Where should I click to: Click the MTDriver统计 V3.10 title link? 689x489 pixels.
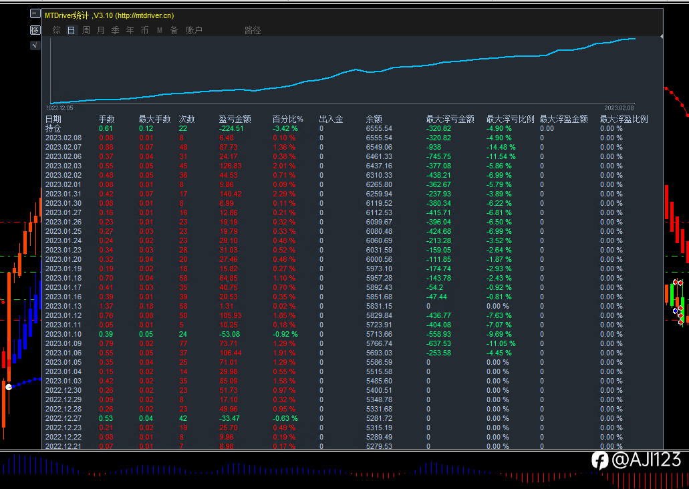110,15
